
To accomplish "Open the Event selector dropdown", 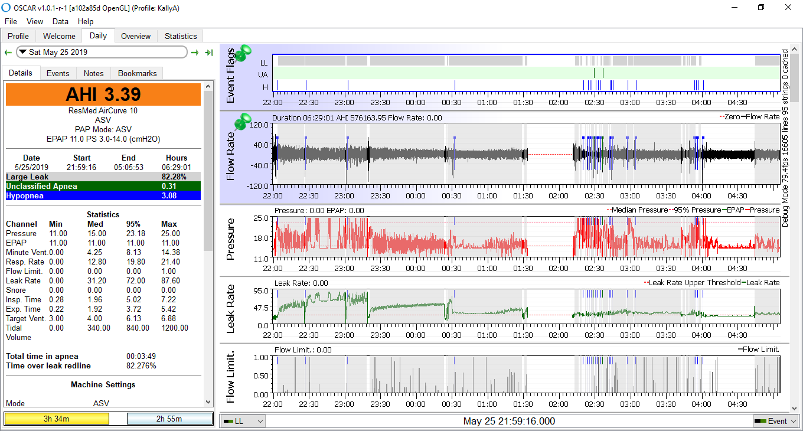I will tap(776, 421).
